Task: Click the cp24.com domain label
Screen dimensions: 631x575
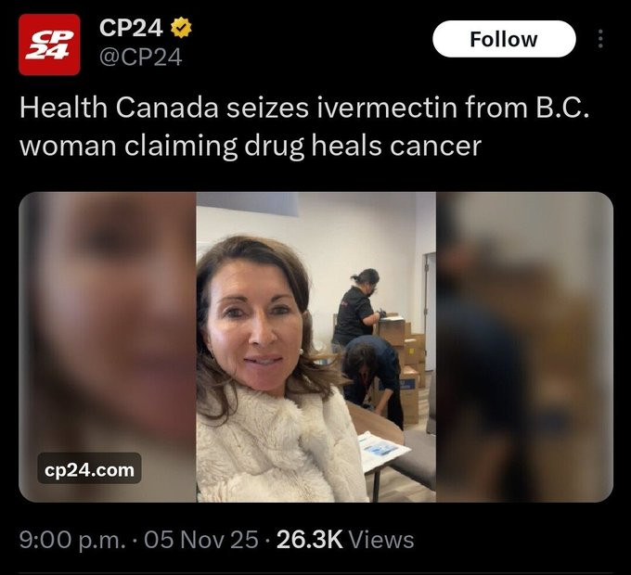Action: point(89,470)
